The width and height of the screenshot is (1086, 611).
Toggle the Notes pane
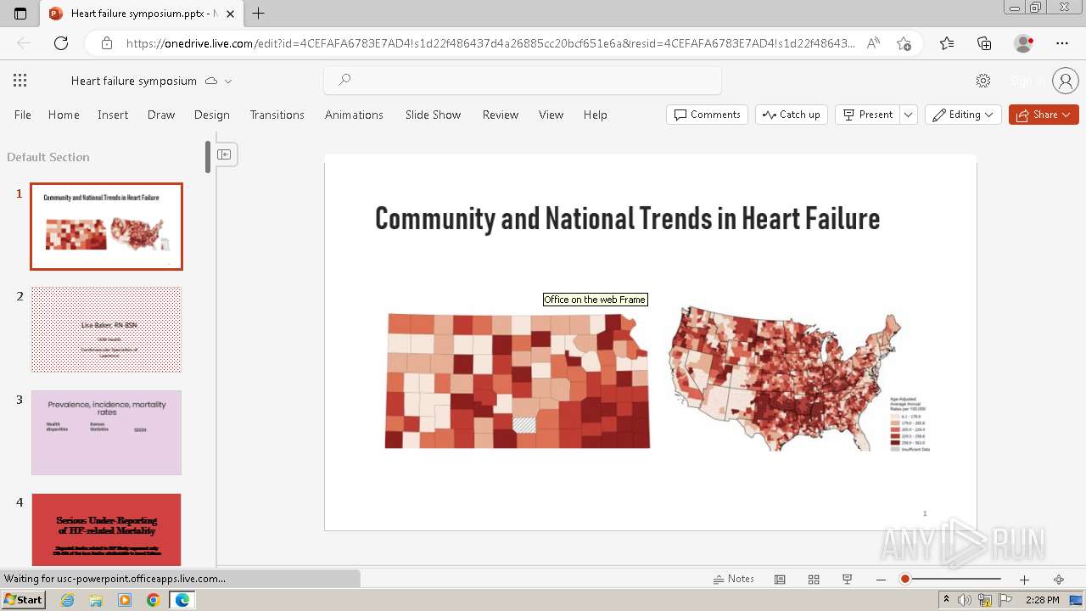point(733,579)
